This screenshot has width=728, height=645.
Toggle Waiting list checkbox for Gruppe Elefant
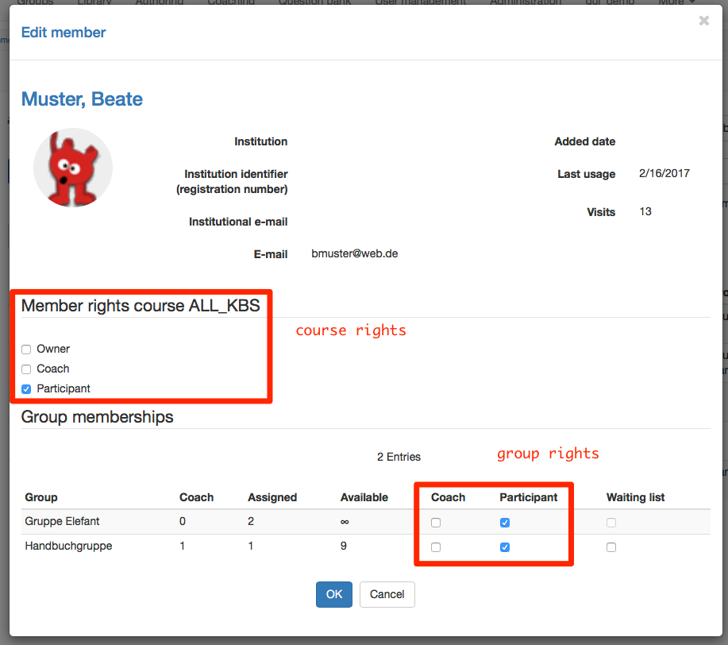(611, 523)
